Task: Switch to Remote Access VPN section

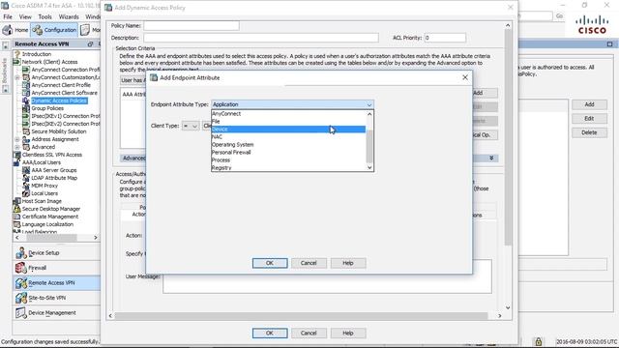Action: (56, 283)
